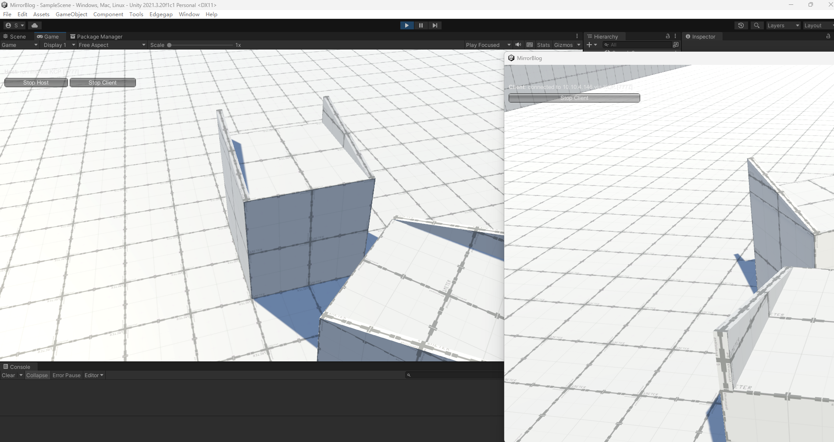Viewport: 834px width, 442px height.
Task: Open the Free Aspect dropdown
Action: tap(112, 45)
